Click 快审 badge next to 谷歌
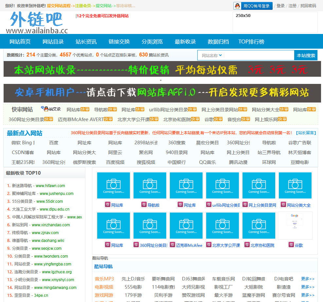323x302 pixels. point(218,119)
